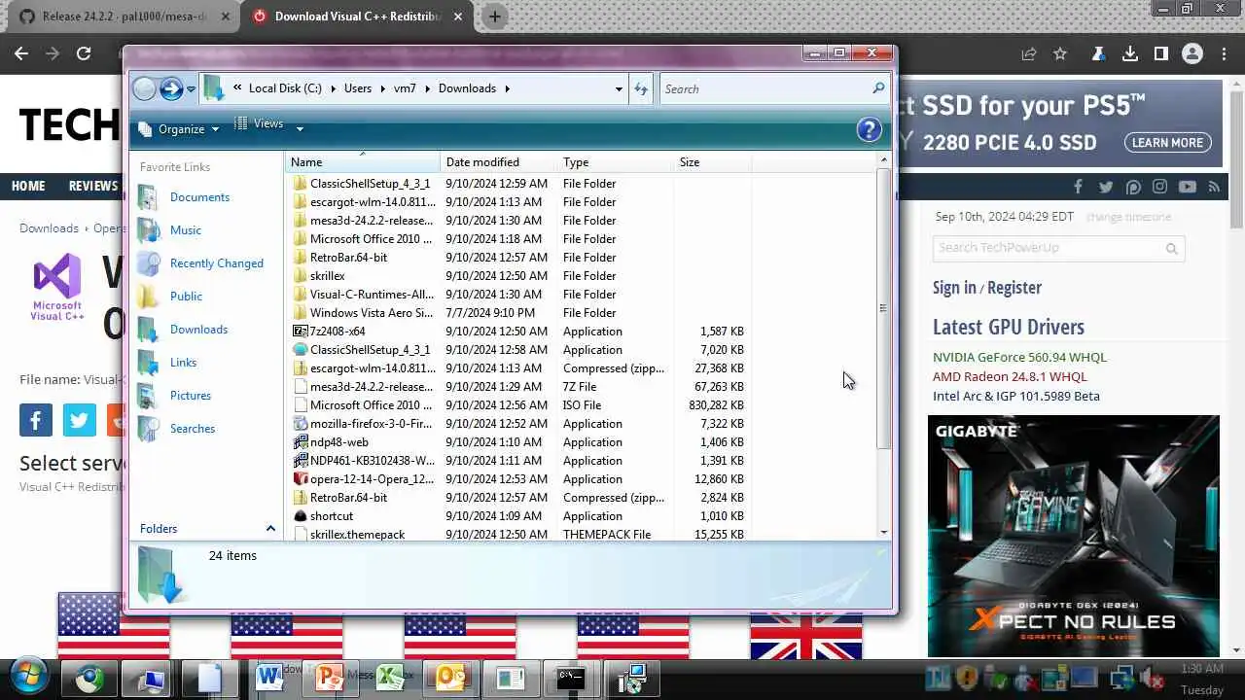Click LEARN MORE on the SSD ad
The image size is (1245, 700).
(1167, 143)
